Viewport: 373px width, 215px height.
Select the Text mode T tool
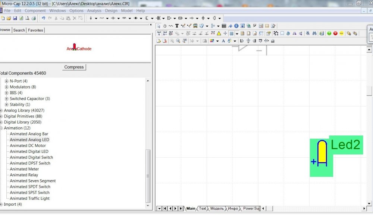(177, 26)
